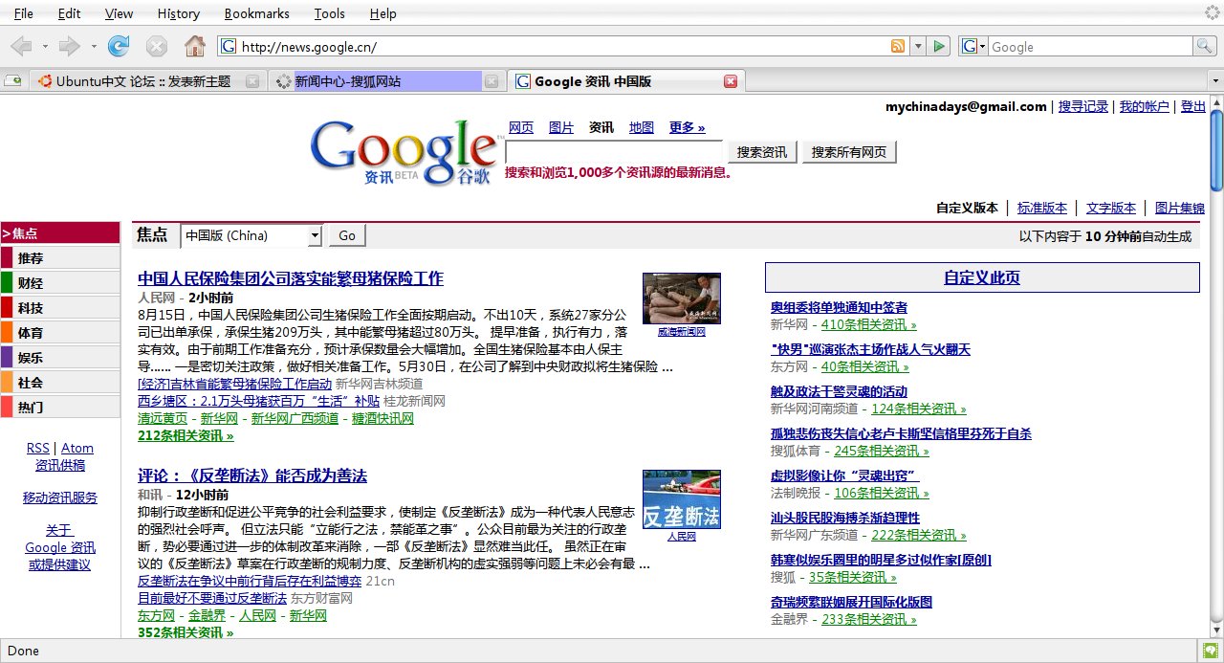Open the Edit menu
1224x663 pixels.
69,13
